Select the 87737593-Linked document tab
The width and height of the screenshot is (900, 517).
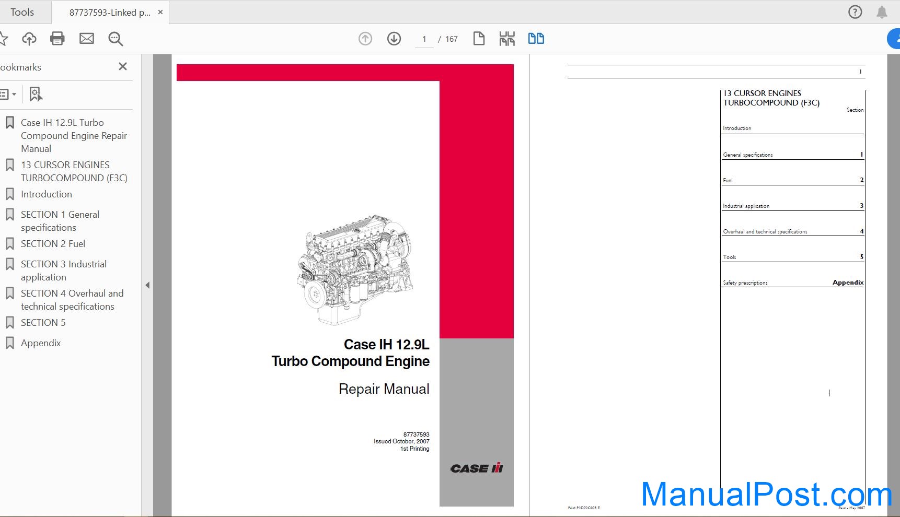pos(110,13)
